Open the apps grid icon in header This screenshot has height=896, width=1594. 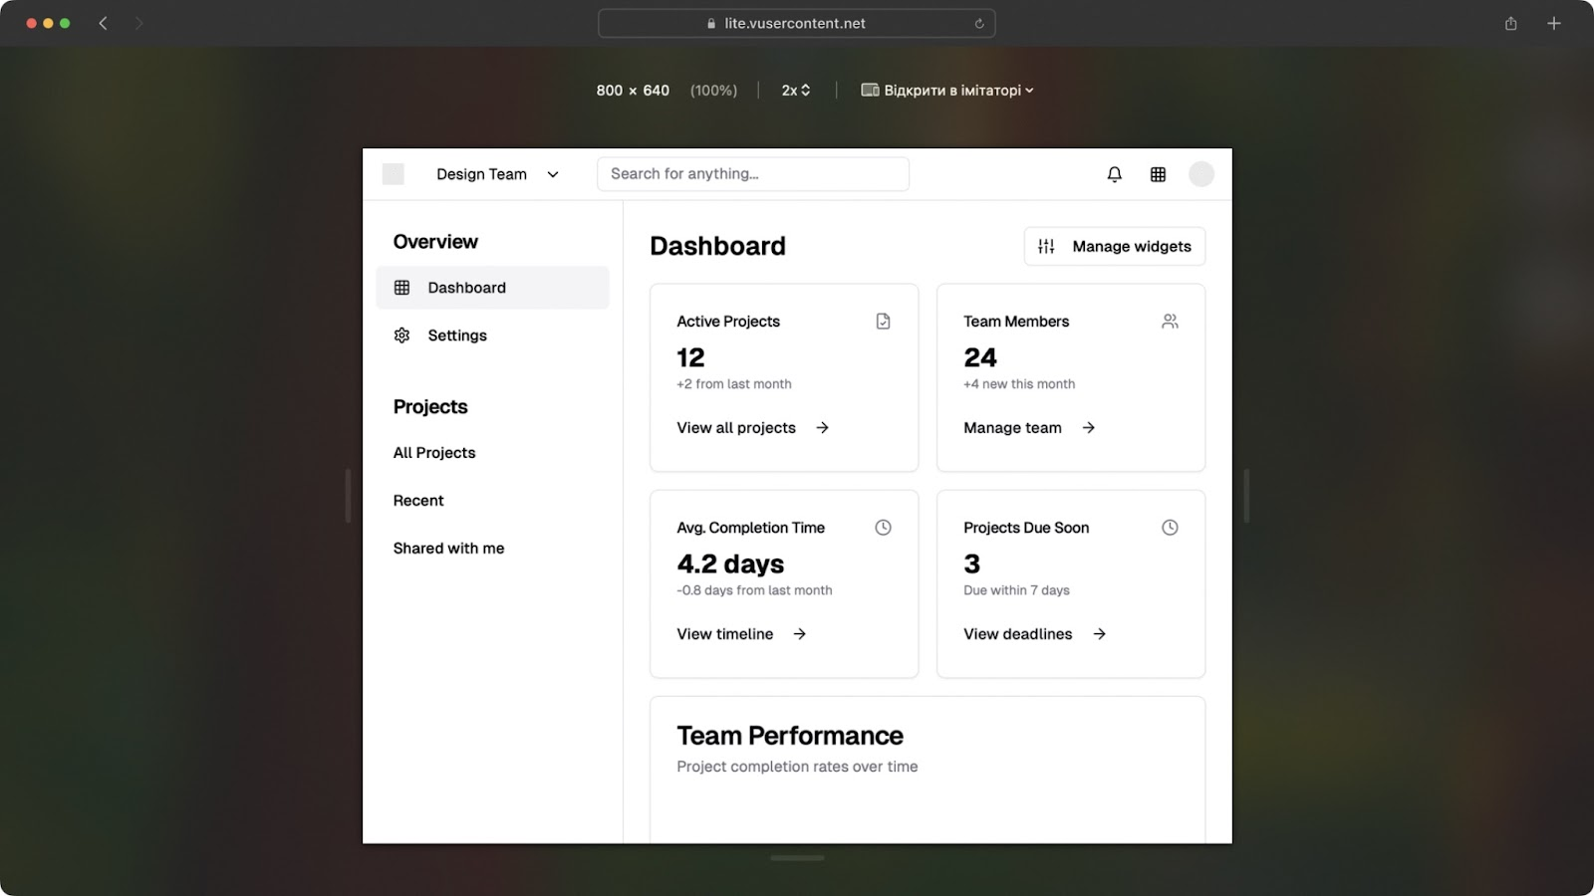1158,174
